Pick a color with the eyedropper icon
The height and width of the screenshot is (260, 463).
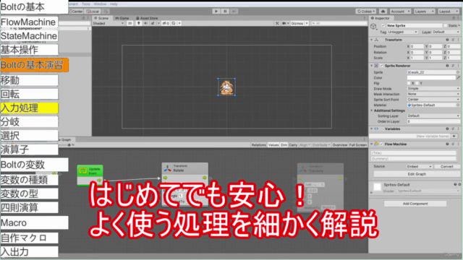pos(458,78)
